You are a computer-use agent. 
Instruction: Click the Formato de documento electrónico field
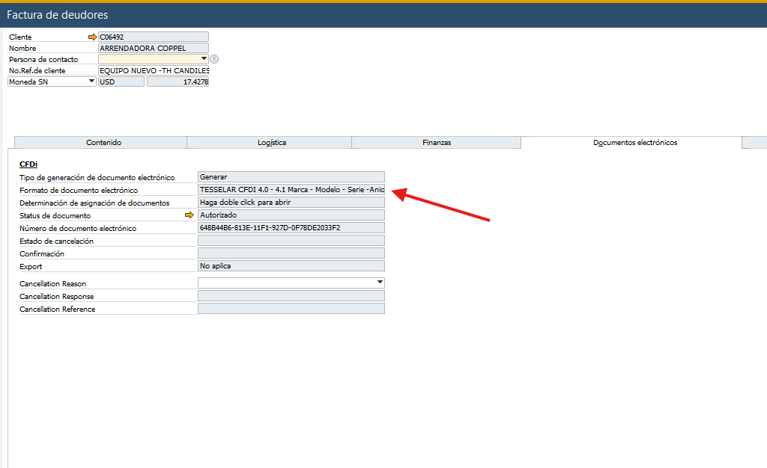point(291,189)
